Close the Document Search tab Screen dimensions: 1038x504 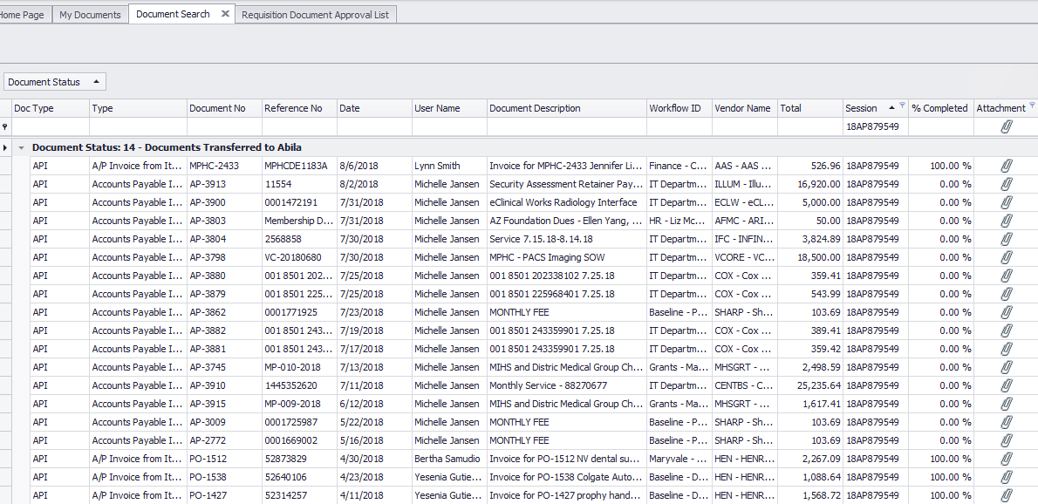pyautogui.click(x=225, y=14)
